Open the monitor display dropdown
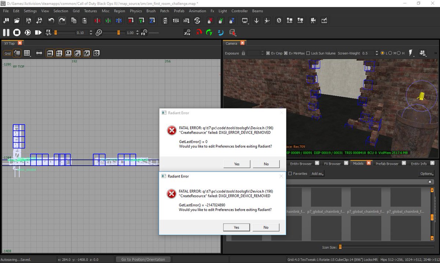This screenshot has height=263, width=440. [x=245, y=21]
